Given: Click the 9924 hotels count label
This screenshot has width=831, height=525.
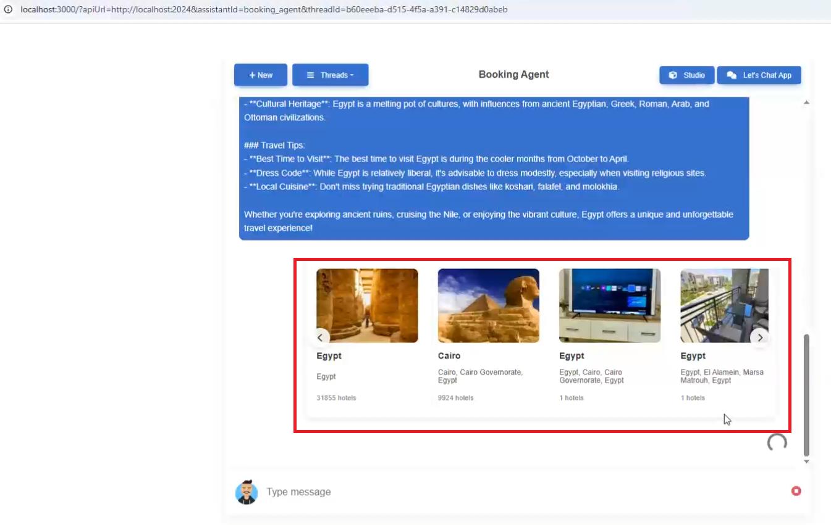Looking at the screenshot, I should click(x=455, y=398).
